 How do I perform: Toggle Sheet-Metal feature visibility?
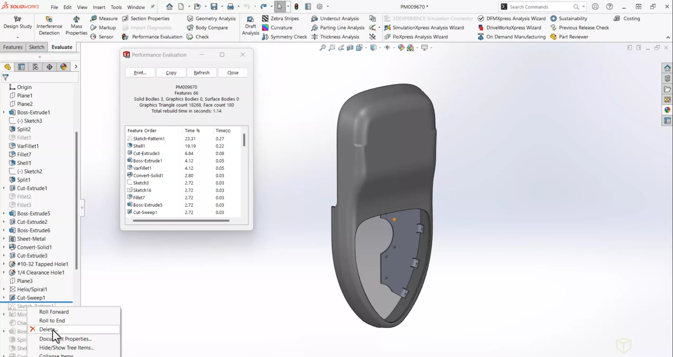coord(3,239)
